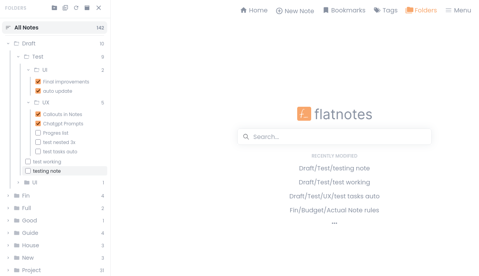
Task: Create a New Note from top navigation
Action: click(295, 11)
